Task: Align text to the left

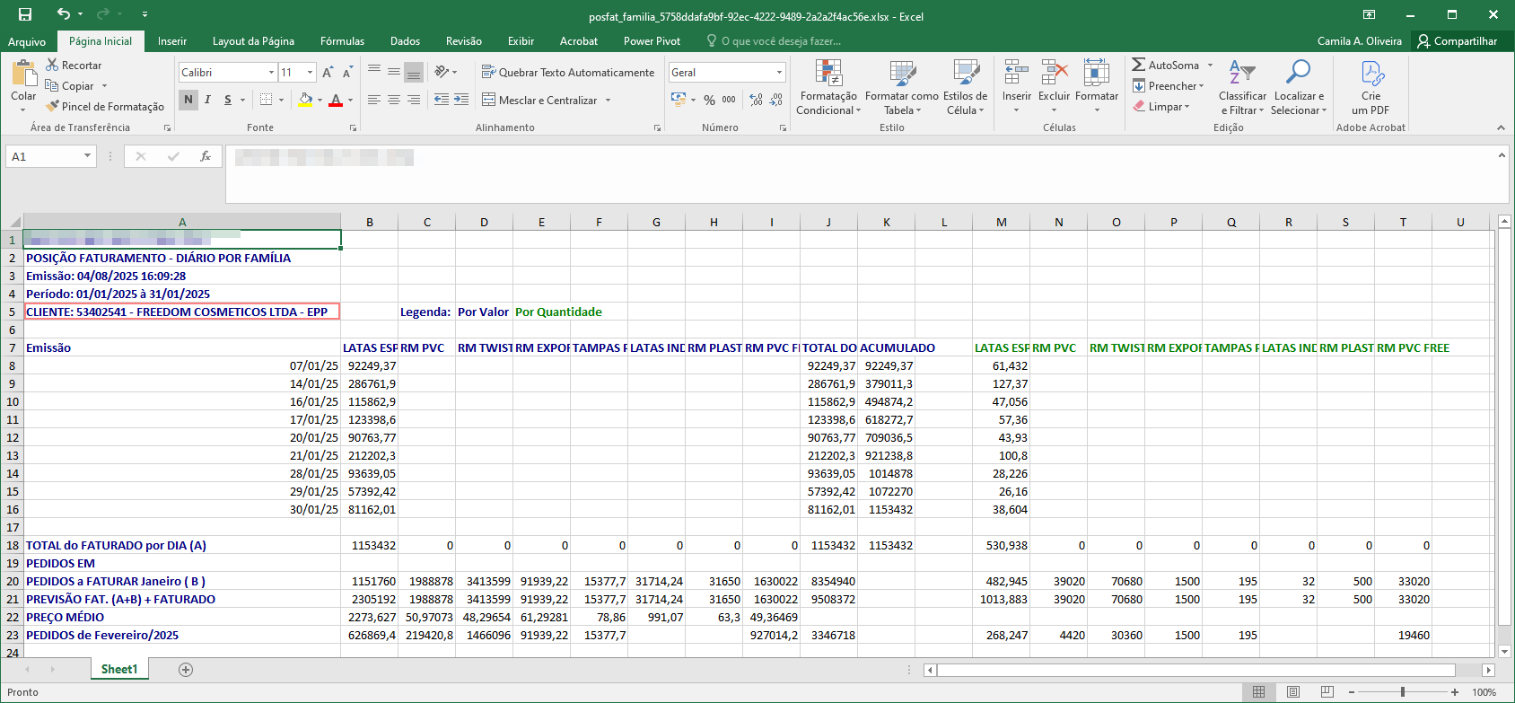Action: pyautogui.click(x=374, y=100)
